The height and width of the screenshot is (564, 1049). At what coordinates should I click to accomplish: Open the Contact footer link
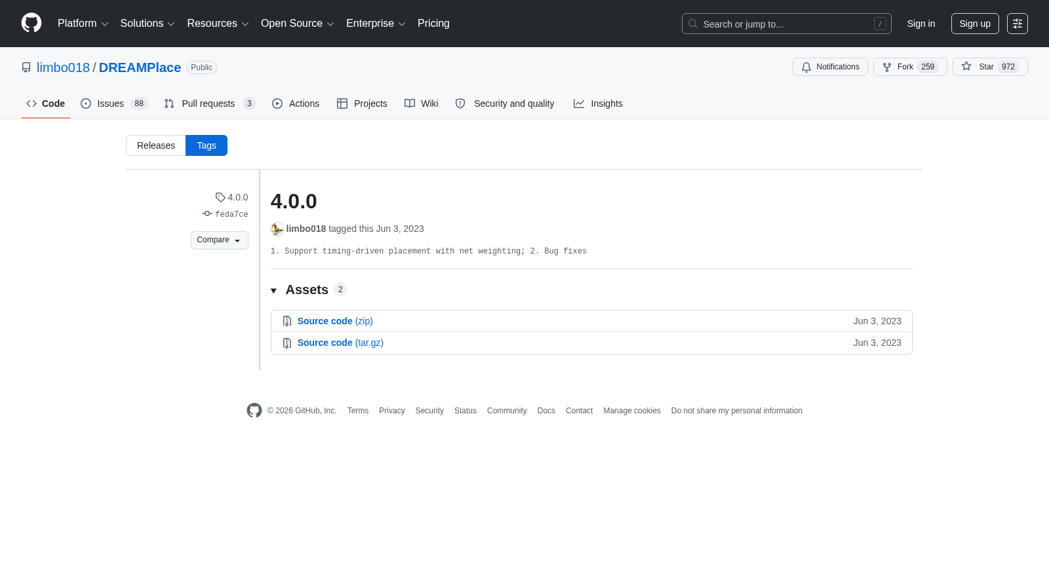pos(580,411)
